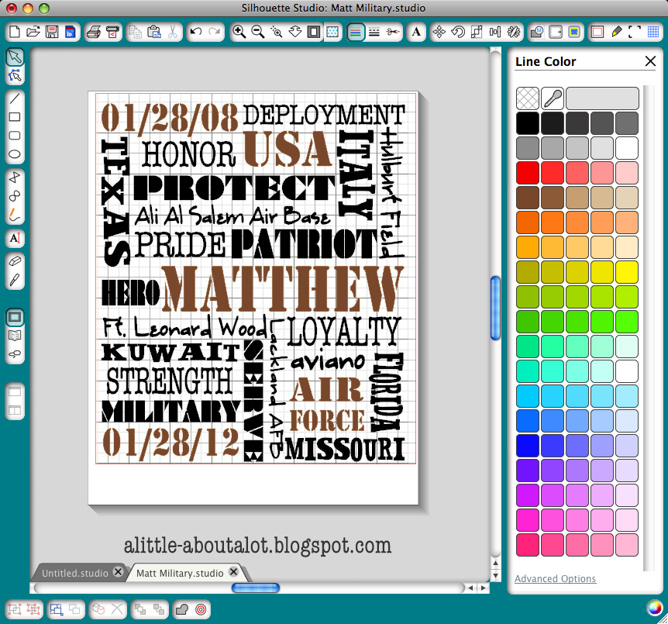Viewport: 668px width, 624px height.
Task: Switch to the Untitled.studio tab
Action: 75,574
